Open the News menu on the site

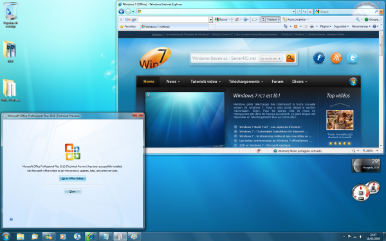click(173, 82)
